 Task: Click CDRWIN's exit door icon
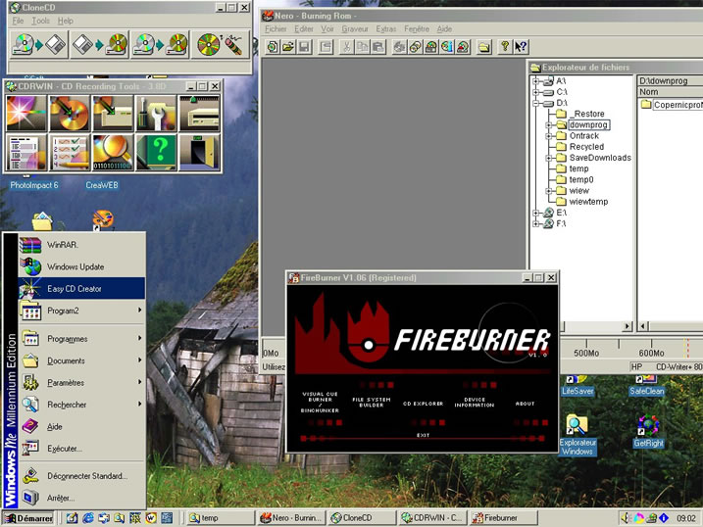(x=199, y=153)
